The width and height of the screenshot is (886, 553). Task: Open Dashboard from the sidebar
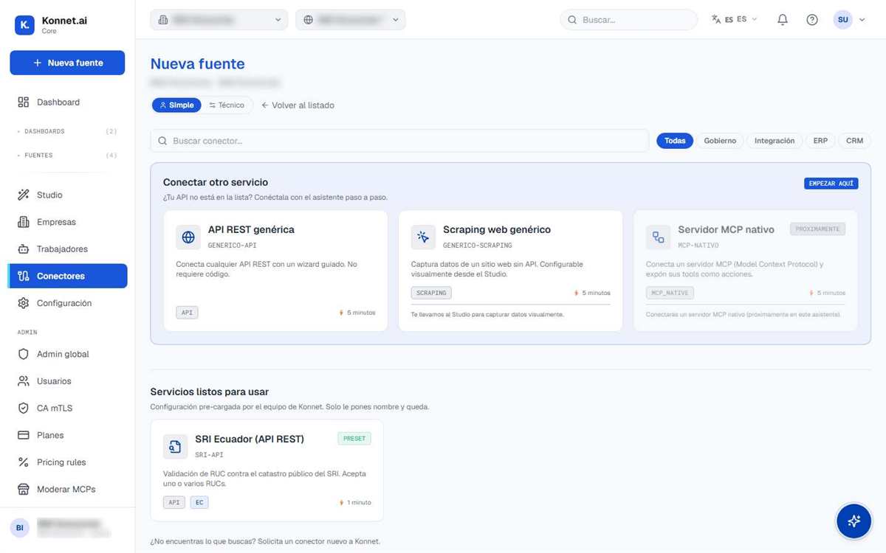pyautogui.click(x=67, y=102)
